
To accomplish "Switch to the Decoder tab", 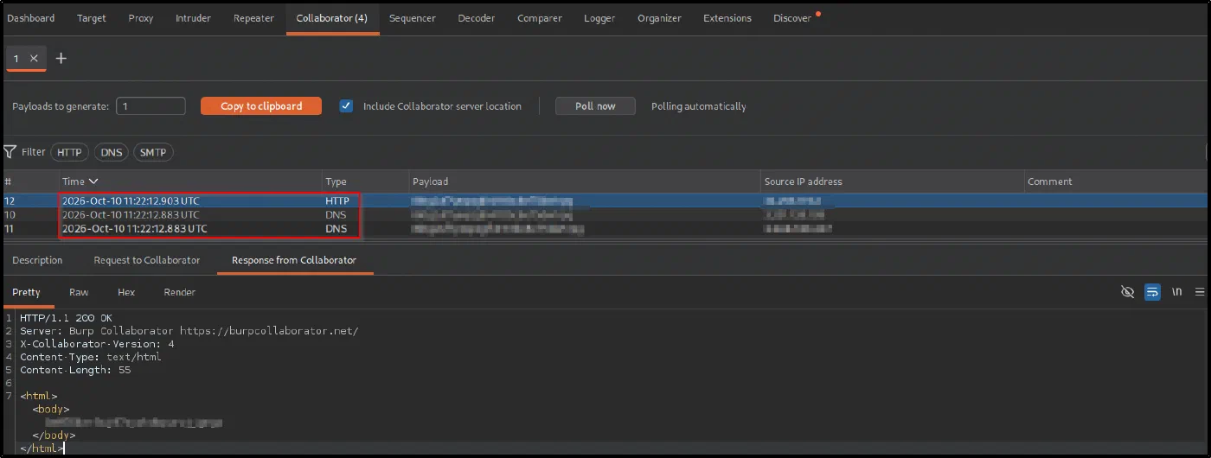I will 477,18.
